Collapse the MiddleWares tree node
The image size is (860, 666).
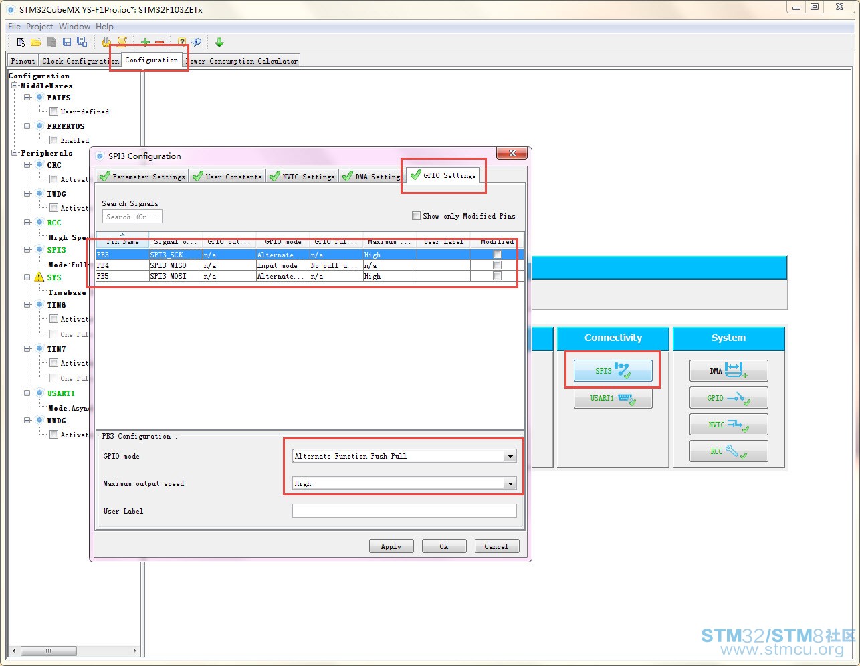(14, 86)
